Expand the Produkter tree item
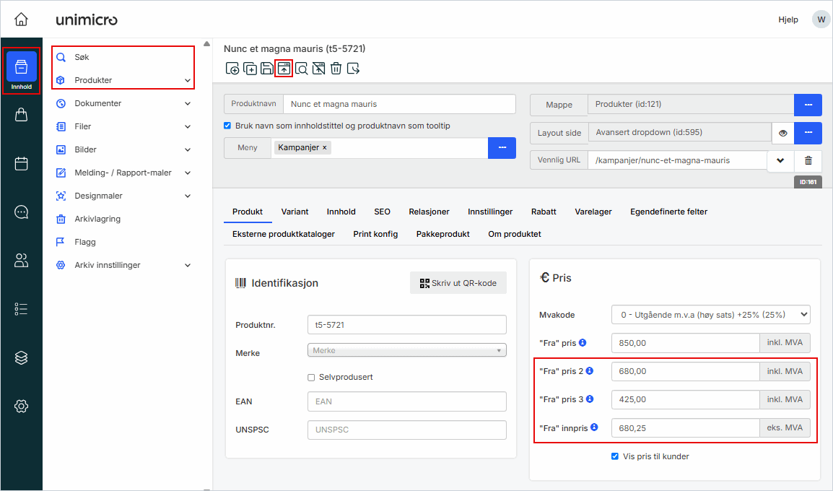This screenshot has width=833, height=491. pyautogui.click(x=188, y=80)
